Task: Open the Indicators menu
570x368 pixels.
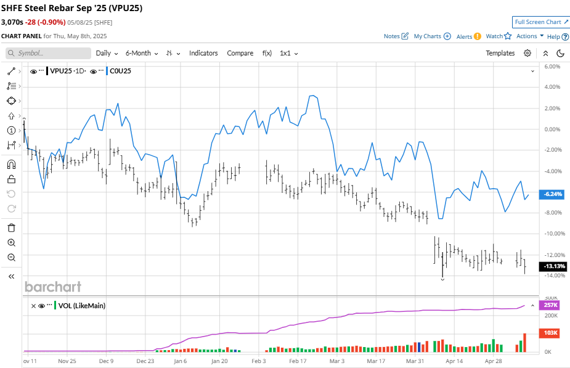Action: (x=203, y=53)
